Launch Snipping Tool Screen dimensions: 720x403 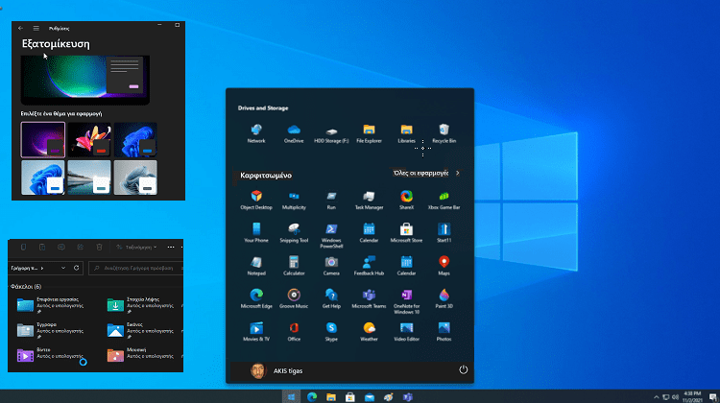tap(294, 233)
